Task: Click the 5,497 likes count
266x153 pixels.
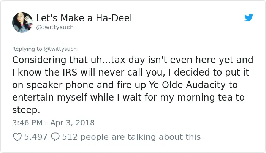Action: click(x=36, y=137)
